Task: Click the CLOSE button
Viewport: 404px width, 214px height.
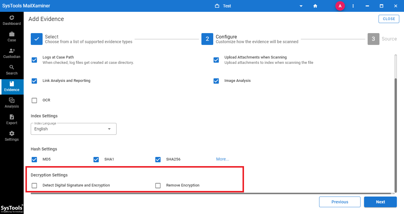Action: click(x=389, y=19)
